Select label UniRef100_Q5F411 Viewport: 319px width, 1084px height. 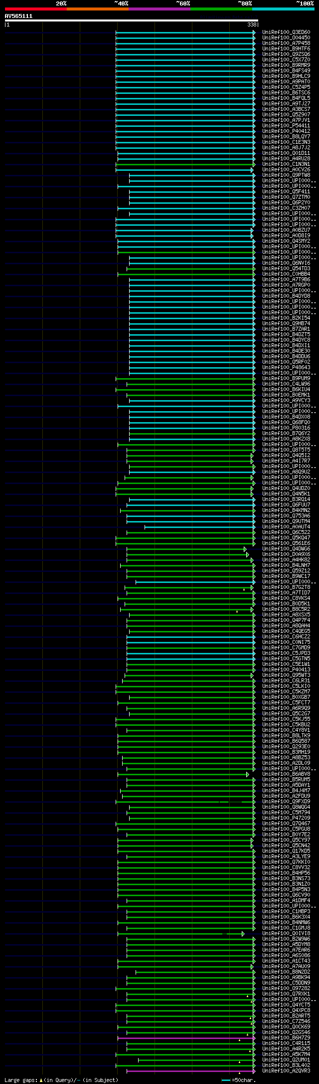tap(286, 192)
